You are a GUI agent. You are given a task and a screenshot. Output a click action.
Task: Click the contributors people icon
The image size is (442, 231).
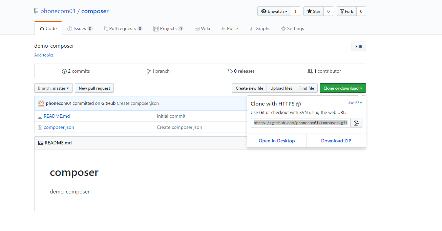[x=310, y=71]
